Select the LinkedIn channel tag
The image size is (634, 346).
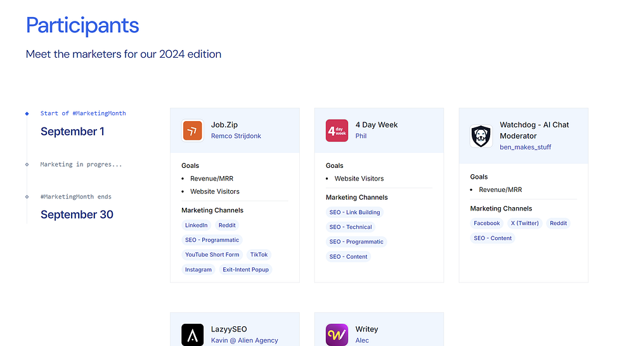[x=196, y=225]
